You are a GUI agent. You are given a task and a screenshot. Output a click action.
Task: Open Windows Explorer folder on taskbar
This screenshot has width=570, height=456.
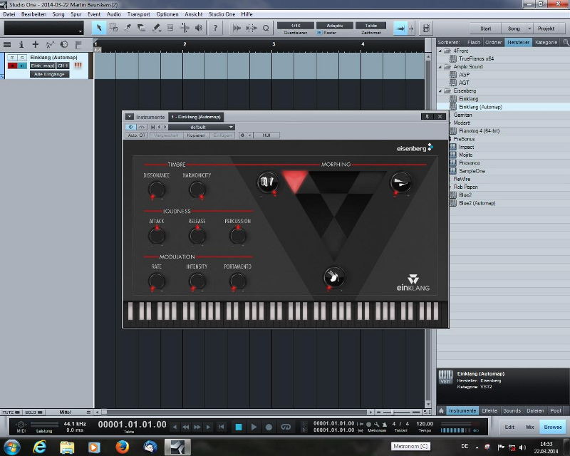coord(67,447)
